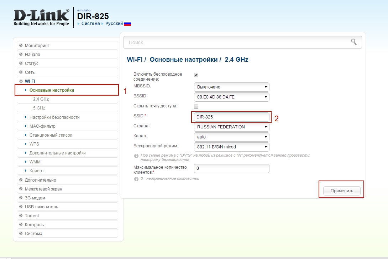This screenshot has width=388, height=259.
Task: Toggle the enable wireless connection checkbox
Action: [196, 75]
